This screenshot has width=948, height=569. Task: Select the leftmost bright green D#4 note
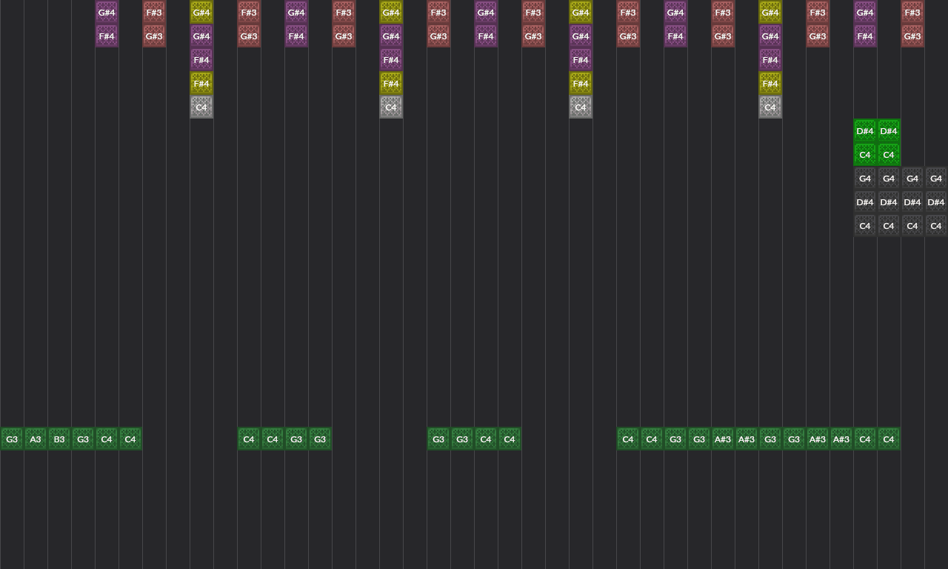[x=865, y=131]
